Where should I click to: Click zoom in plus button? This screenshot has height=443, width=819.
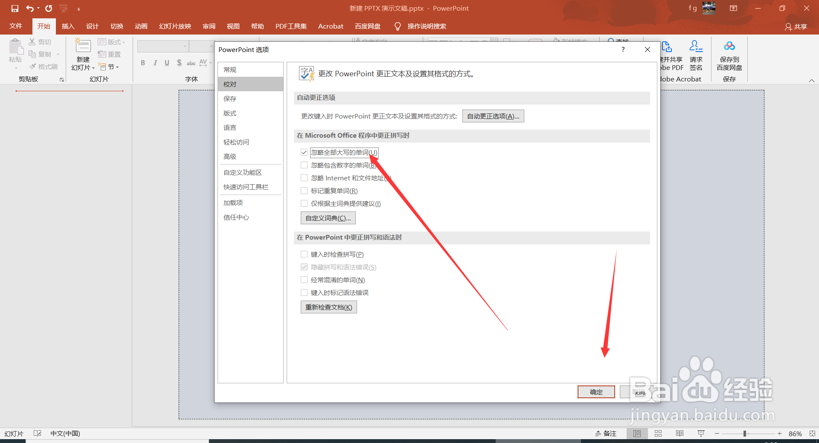click(x=779, y=433)
